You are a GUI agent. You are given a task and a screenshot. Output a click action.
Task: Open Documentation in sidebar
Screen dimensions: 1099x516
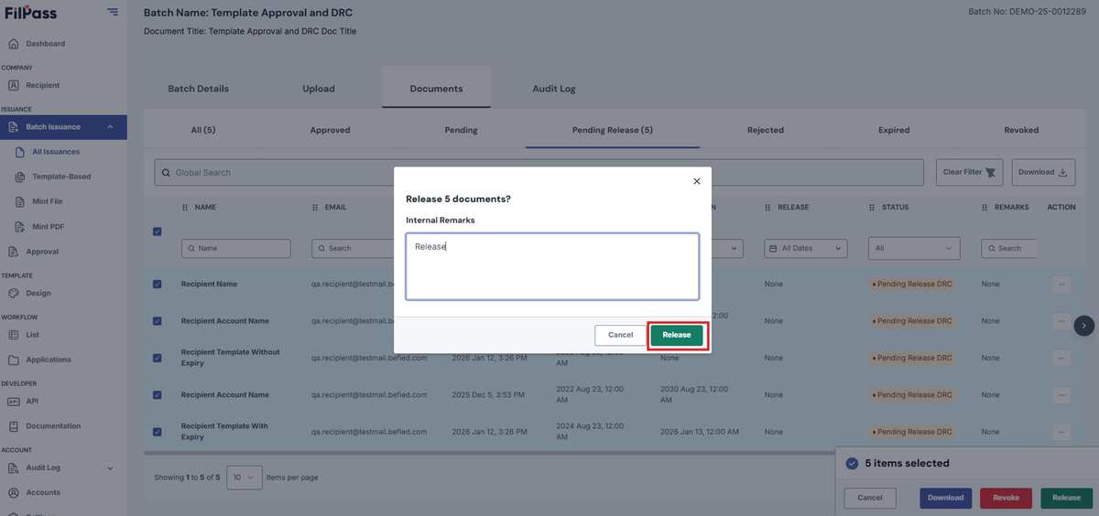click(53, 426)
